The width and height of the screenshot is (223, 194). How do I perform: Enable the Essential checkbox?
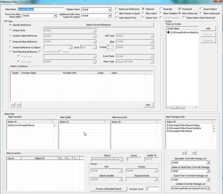point(161,9)
